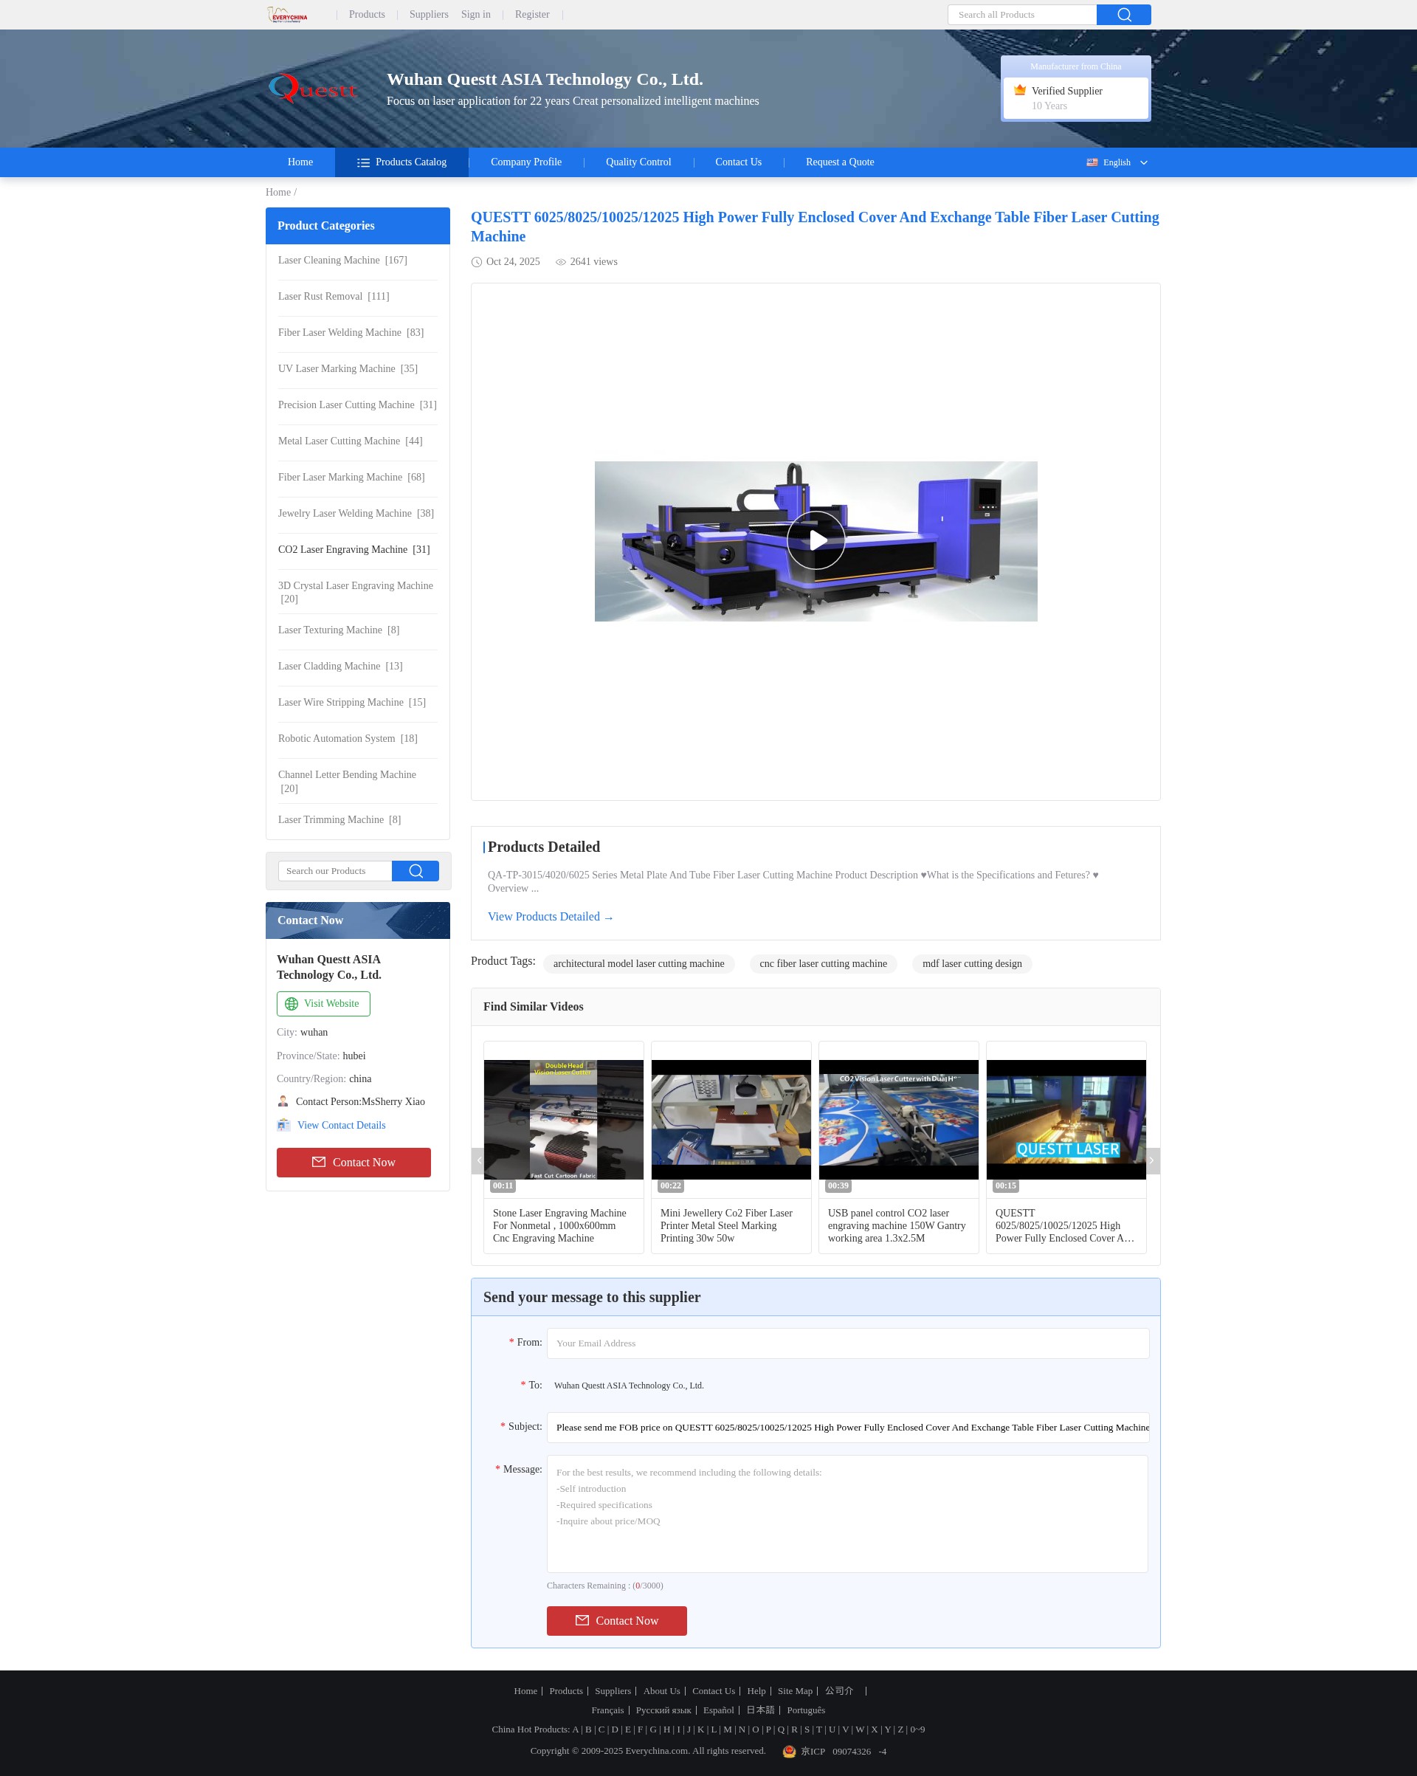Click View Products Detailed link

(x=551, y=917)
